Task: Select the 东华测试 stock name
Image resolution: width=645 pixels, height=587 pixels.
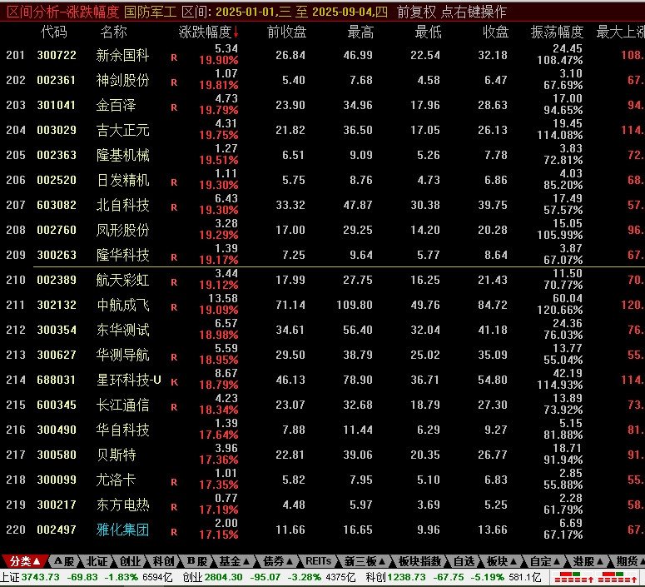Action: 122,331
